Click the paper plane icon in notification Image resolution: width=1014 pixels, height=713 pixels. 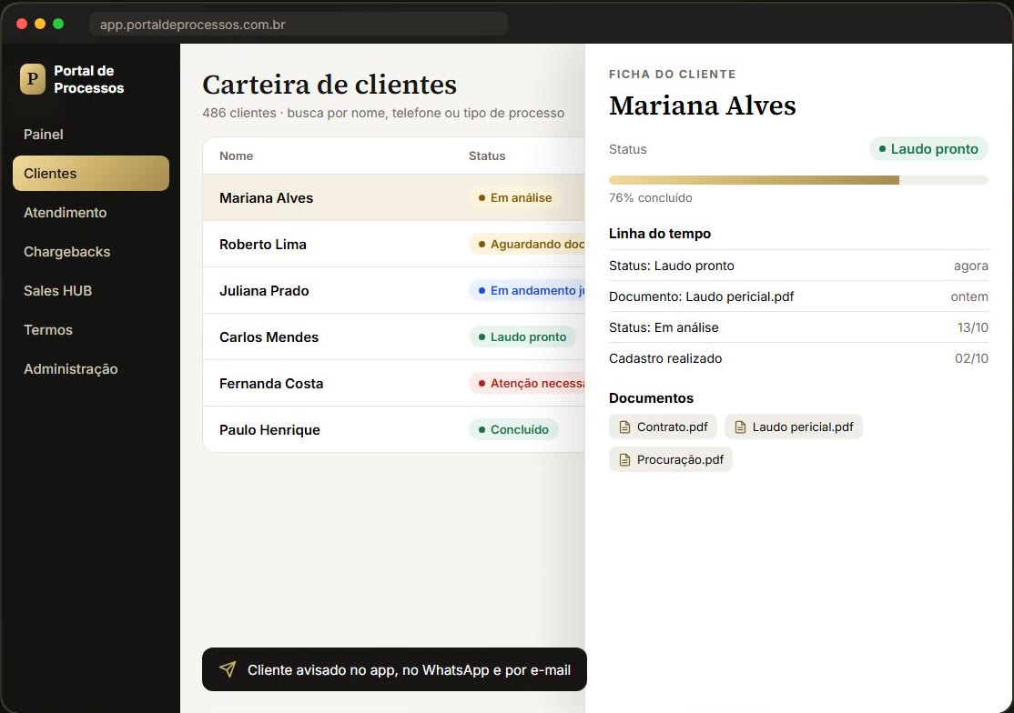tap(228, 669)
